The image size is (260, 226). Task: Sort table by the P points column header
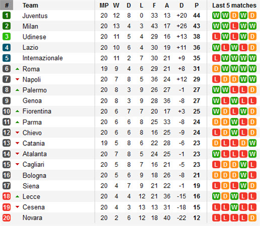(197, 5)
